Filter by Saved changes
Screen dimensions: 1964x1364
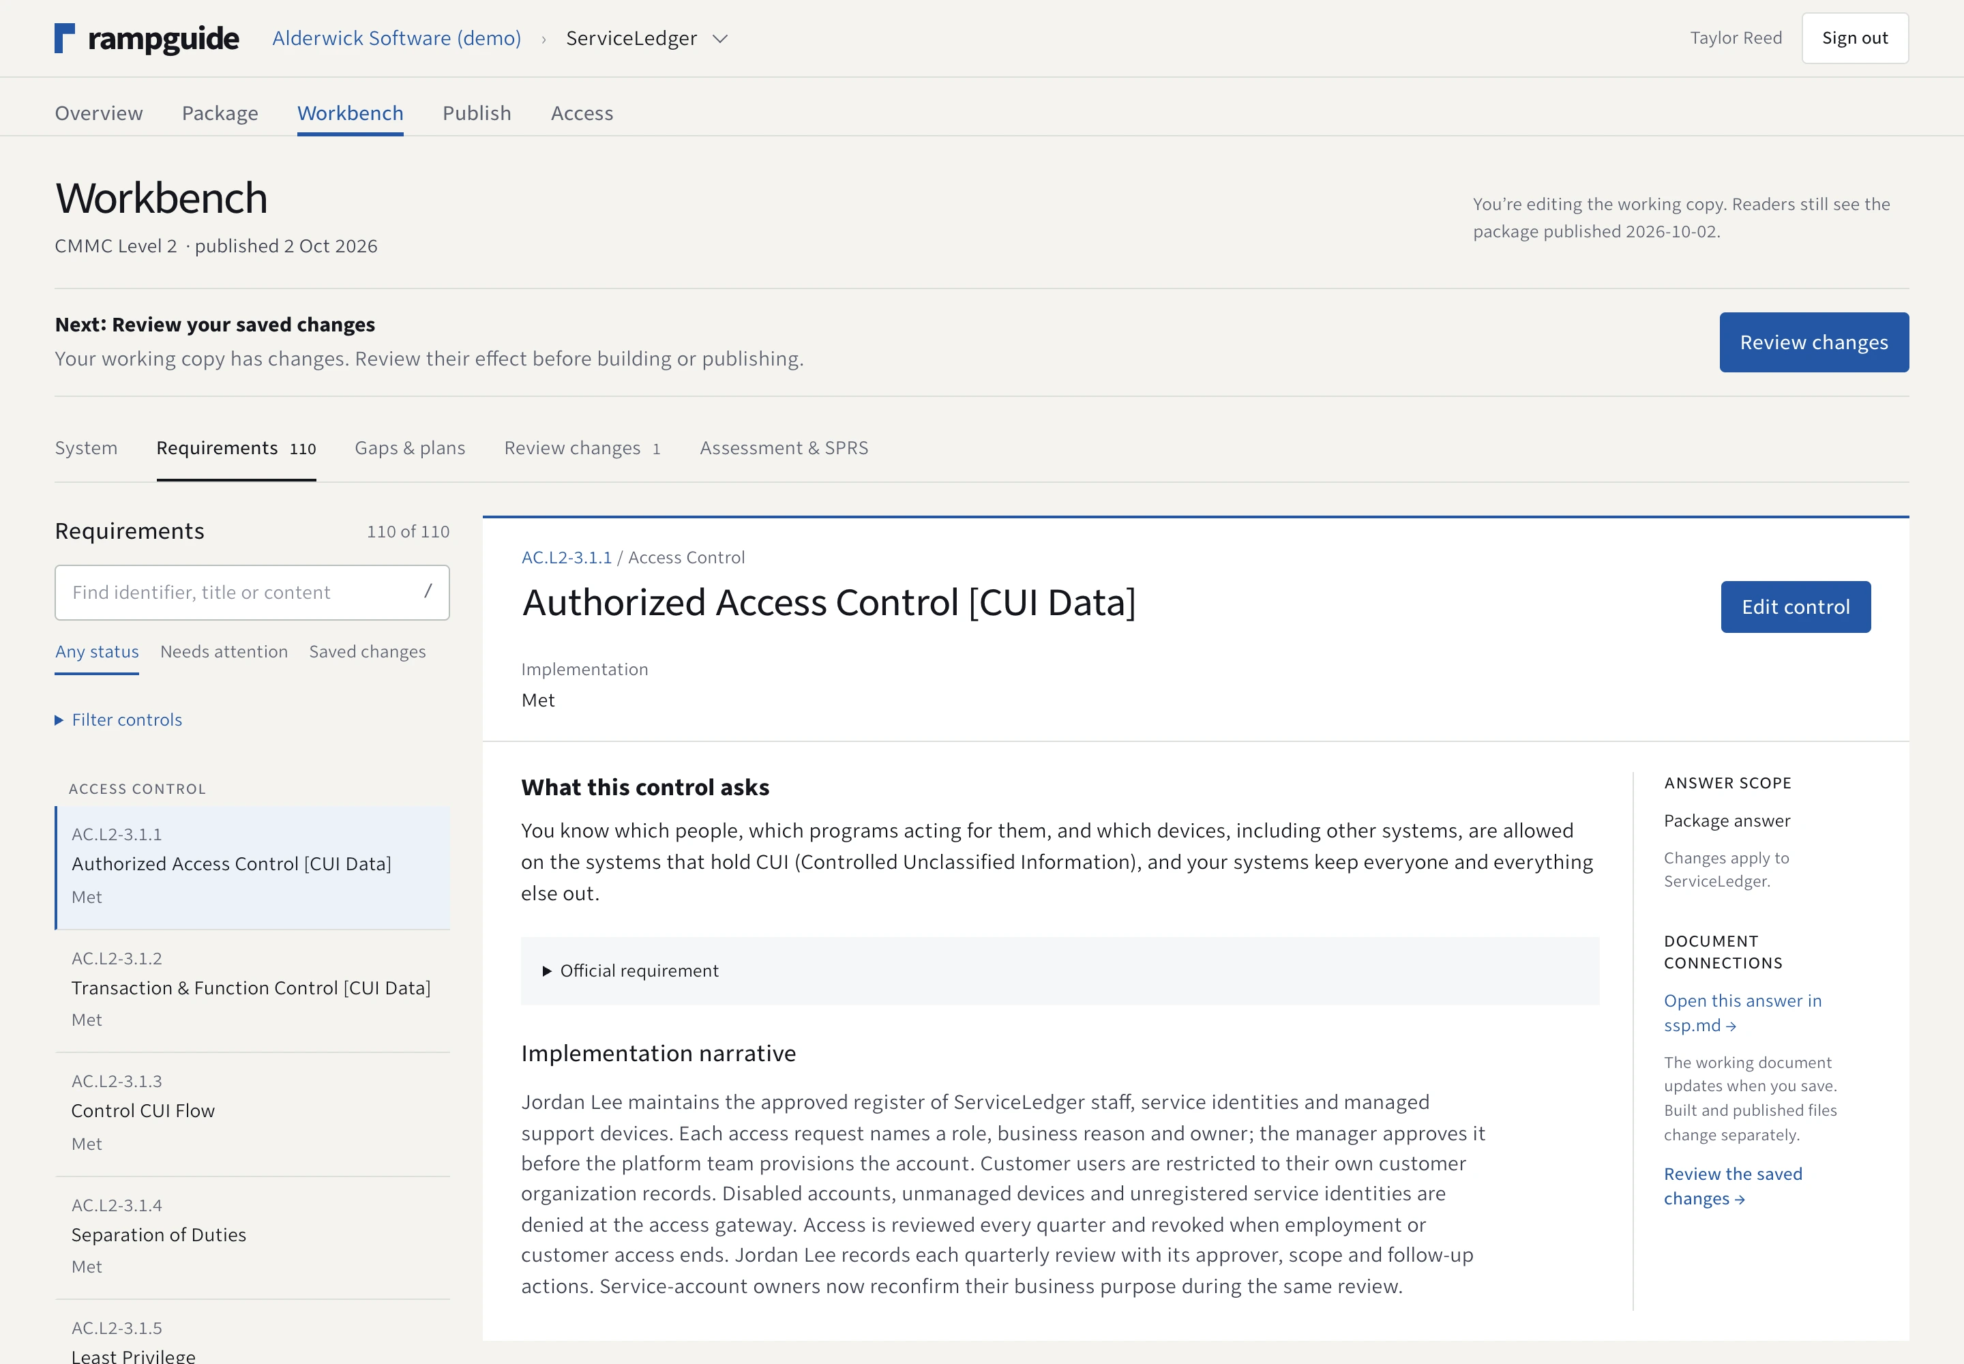(x=368, y=652)
